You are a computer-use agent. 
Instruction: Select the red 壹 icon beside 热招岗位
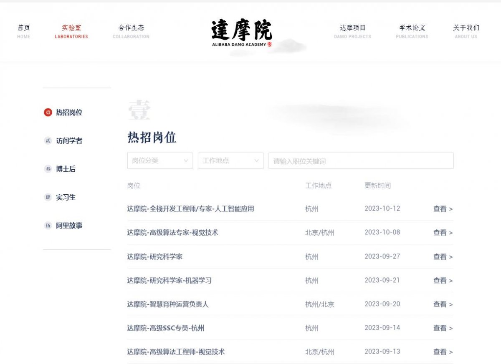tap(48, 113)
